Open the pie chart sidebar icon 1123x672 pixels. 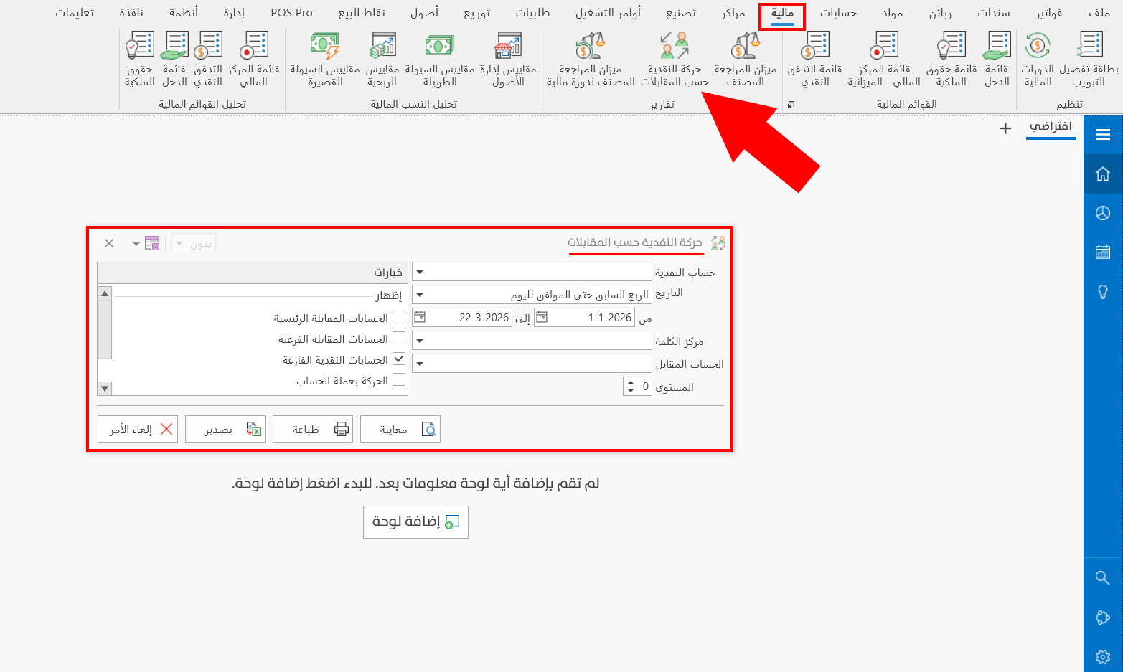pos(1103,213)
